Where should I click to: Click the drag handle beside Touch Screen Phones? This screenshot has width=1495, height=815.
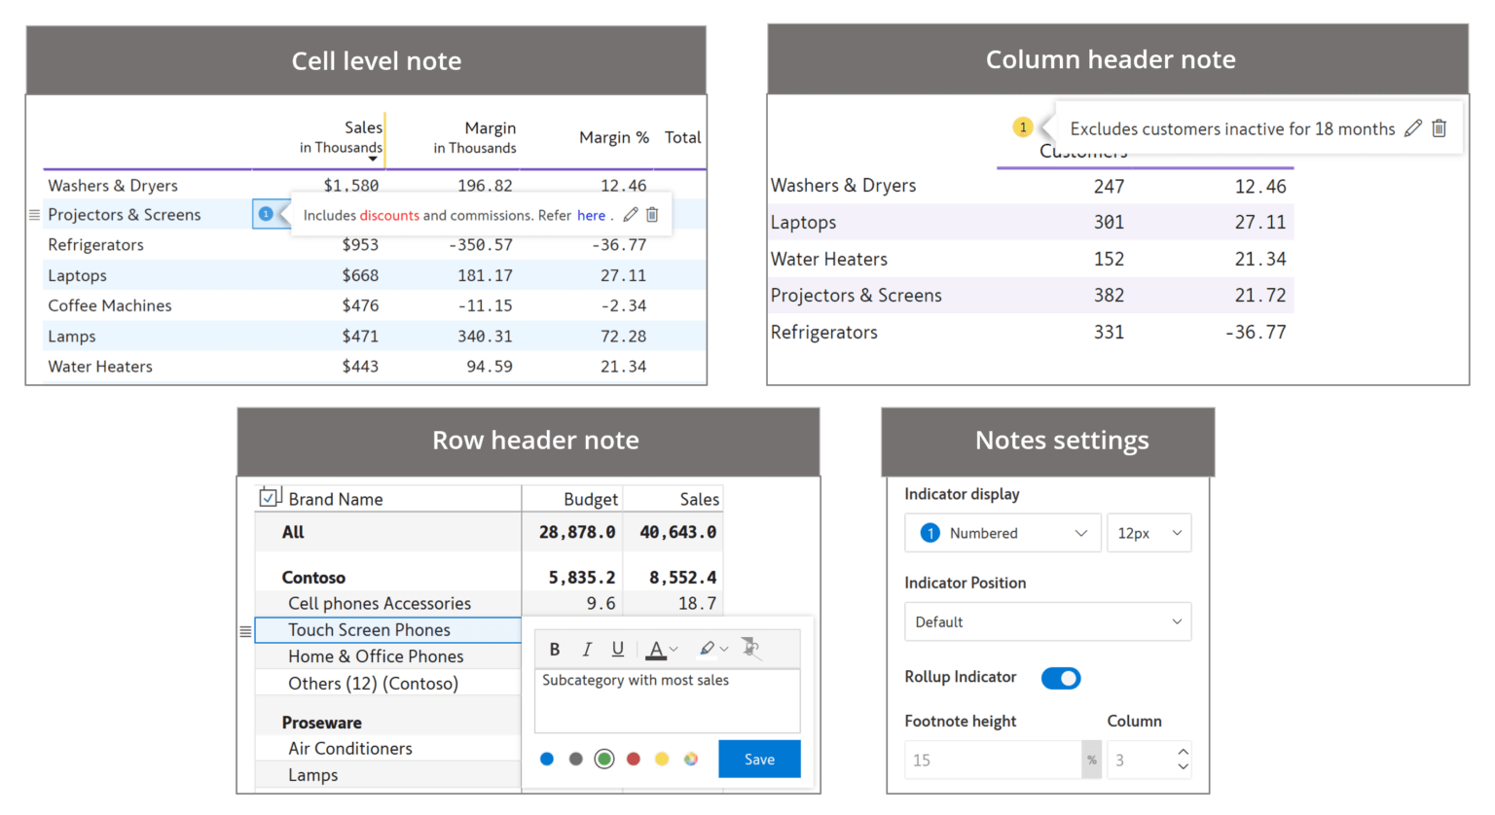[244, 630]
